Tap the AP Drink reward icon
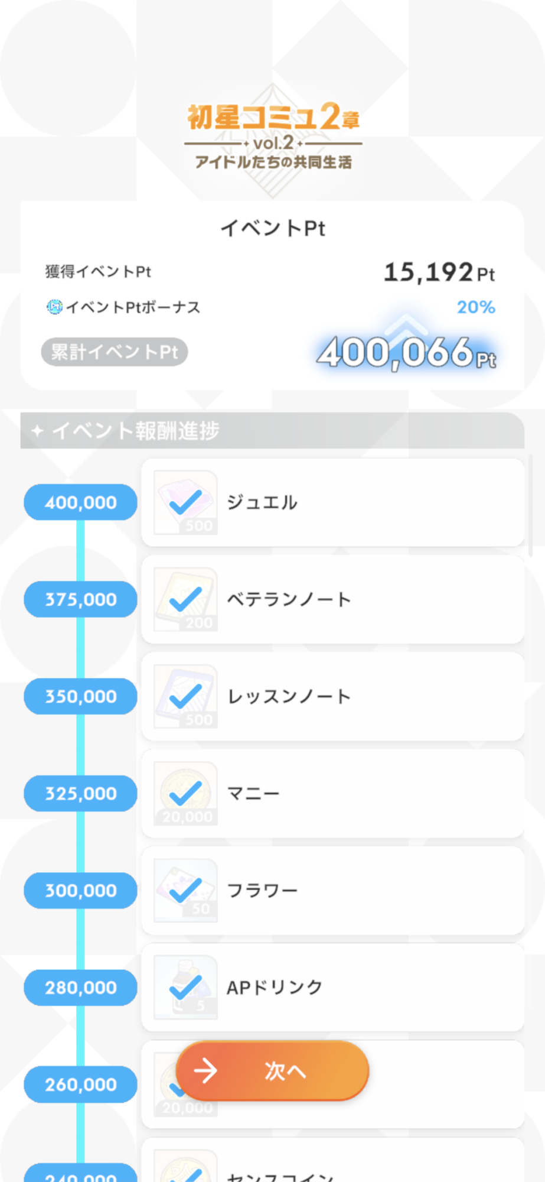Image resolution: width=545 pixels, height=1182 pixels. [185, 987]
